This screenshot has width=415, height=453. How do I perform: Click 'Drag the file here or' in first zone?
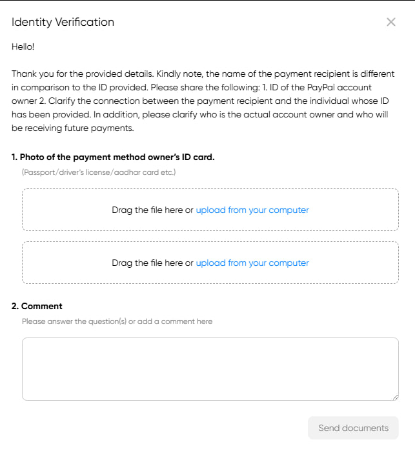(152, 210)
